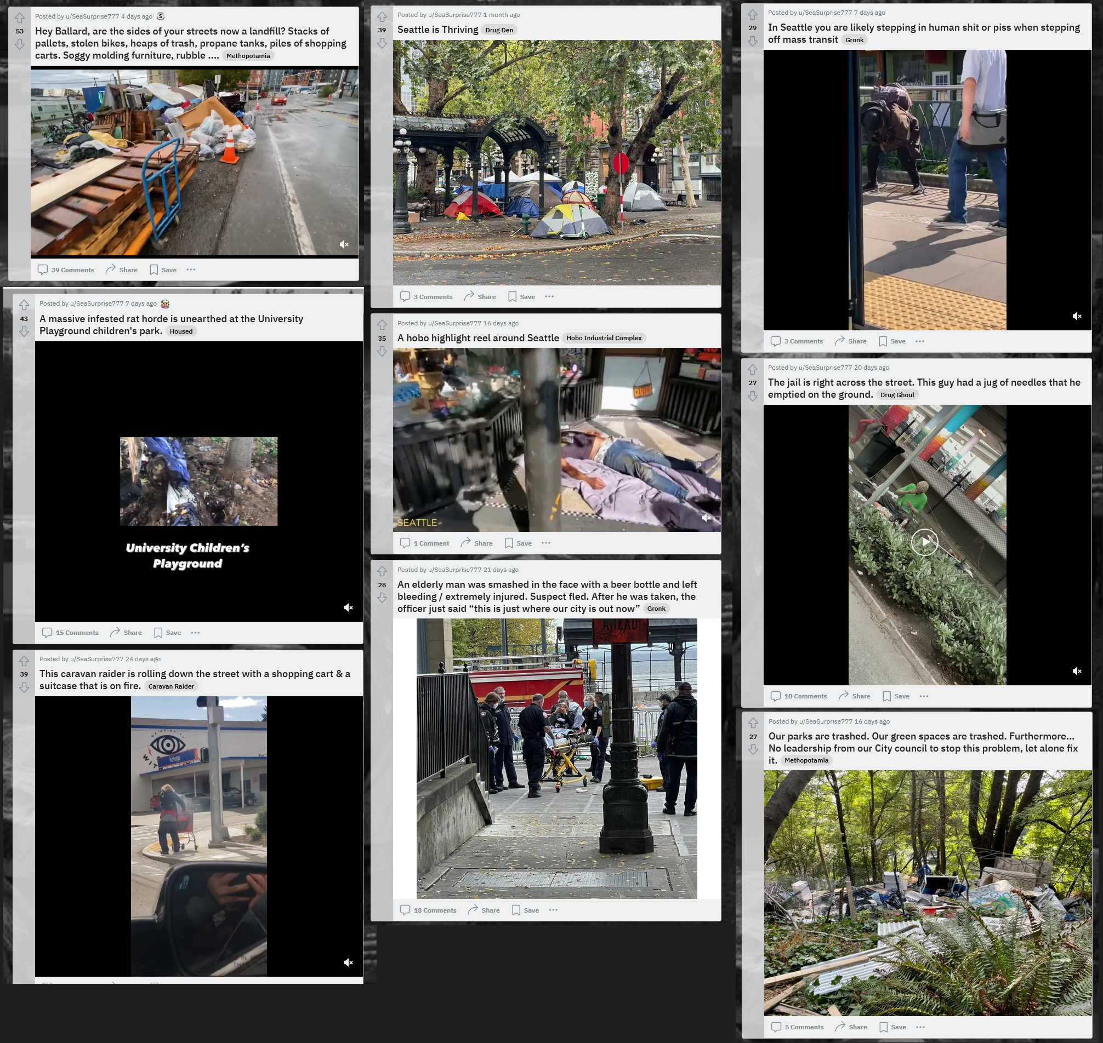Share the mass transit stepping post
1103x1043 pixels.
(850, 341)
